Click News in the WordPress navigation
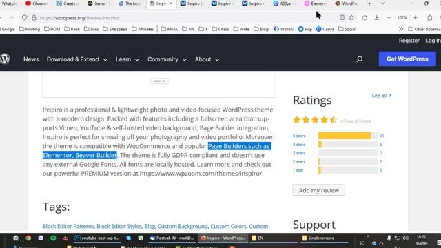 (31, 59)
